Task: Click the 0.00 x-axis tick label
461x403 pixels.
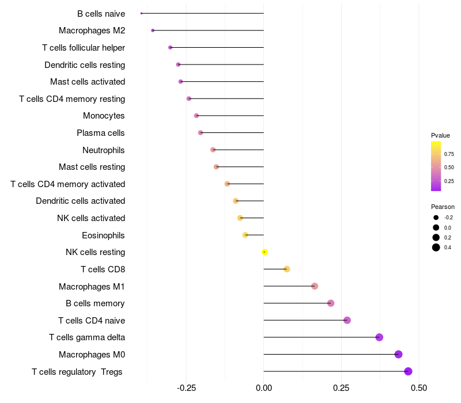Action: pyautogui.click(x=264, y=388)
